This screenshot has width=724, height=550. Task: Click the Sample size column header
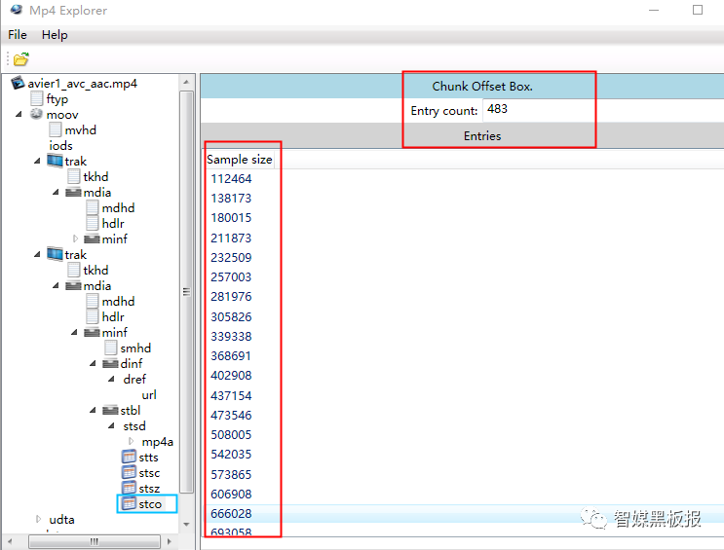pyautogui.click(x=239, y=160)
